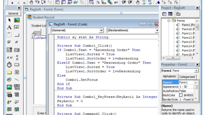Select the Pointer tool in the toolbox
The image size is (205, 115).
tap(9, 20)
